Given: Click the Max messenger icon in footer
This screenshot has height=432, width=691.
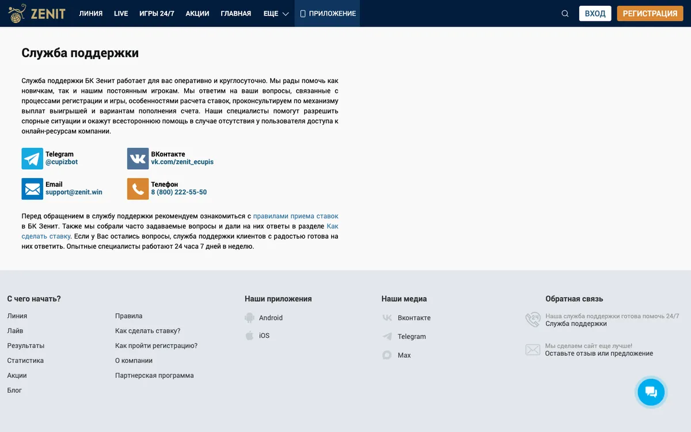Looking at the screenshot, I should (x=387, y=355).
